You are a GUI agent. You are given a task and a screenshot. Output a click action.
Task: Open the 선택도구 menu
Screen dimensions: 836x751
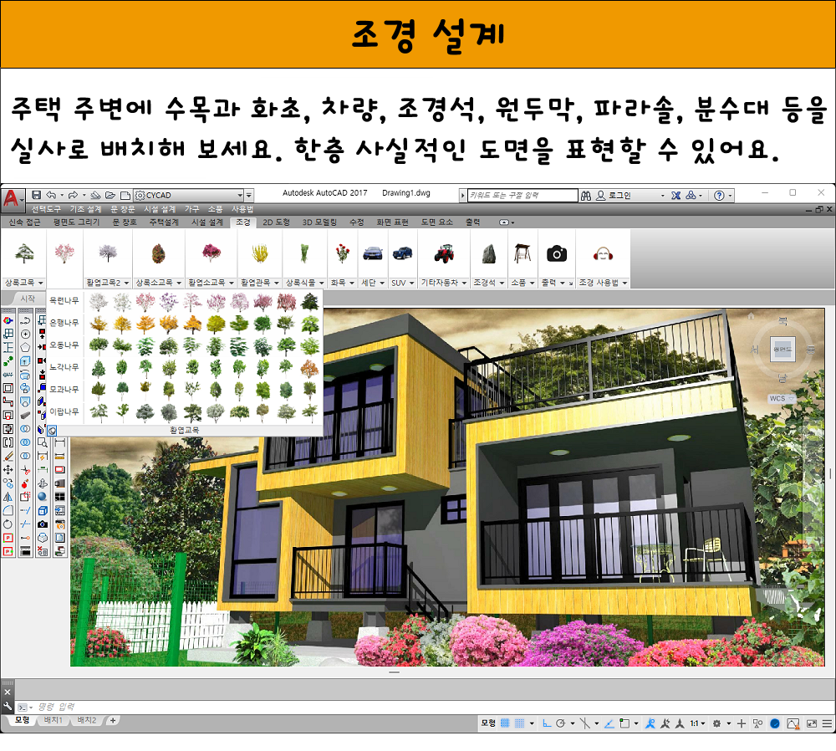point(46,209)
